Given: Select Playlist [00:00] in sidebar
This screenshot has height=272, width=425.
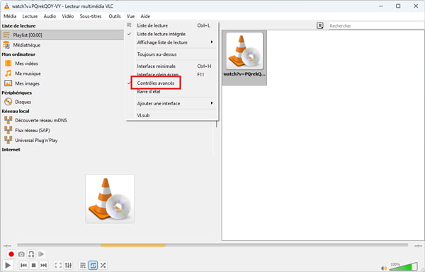Looking at the screenshot, I should coord(62,35).
